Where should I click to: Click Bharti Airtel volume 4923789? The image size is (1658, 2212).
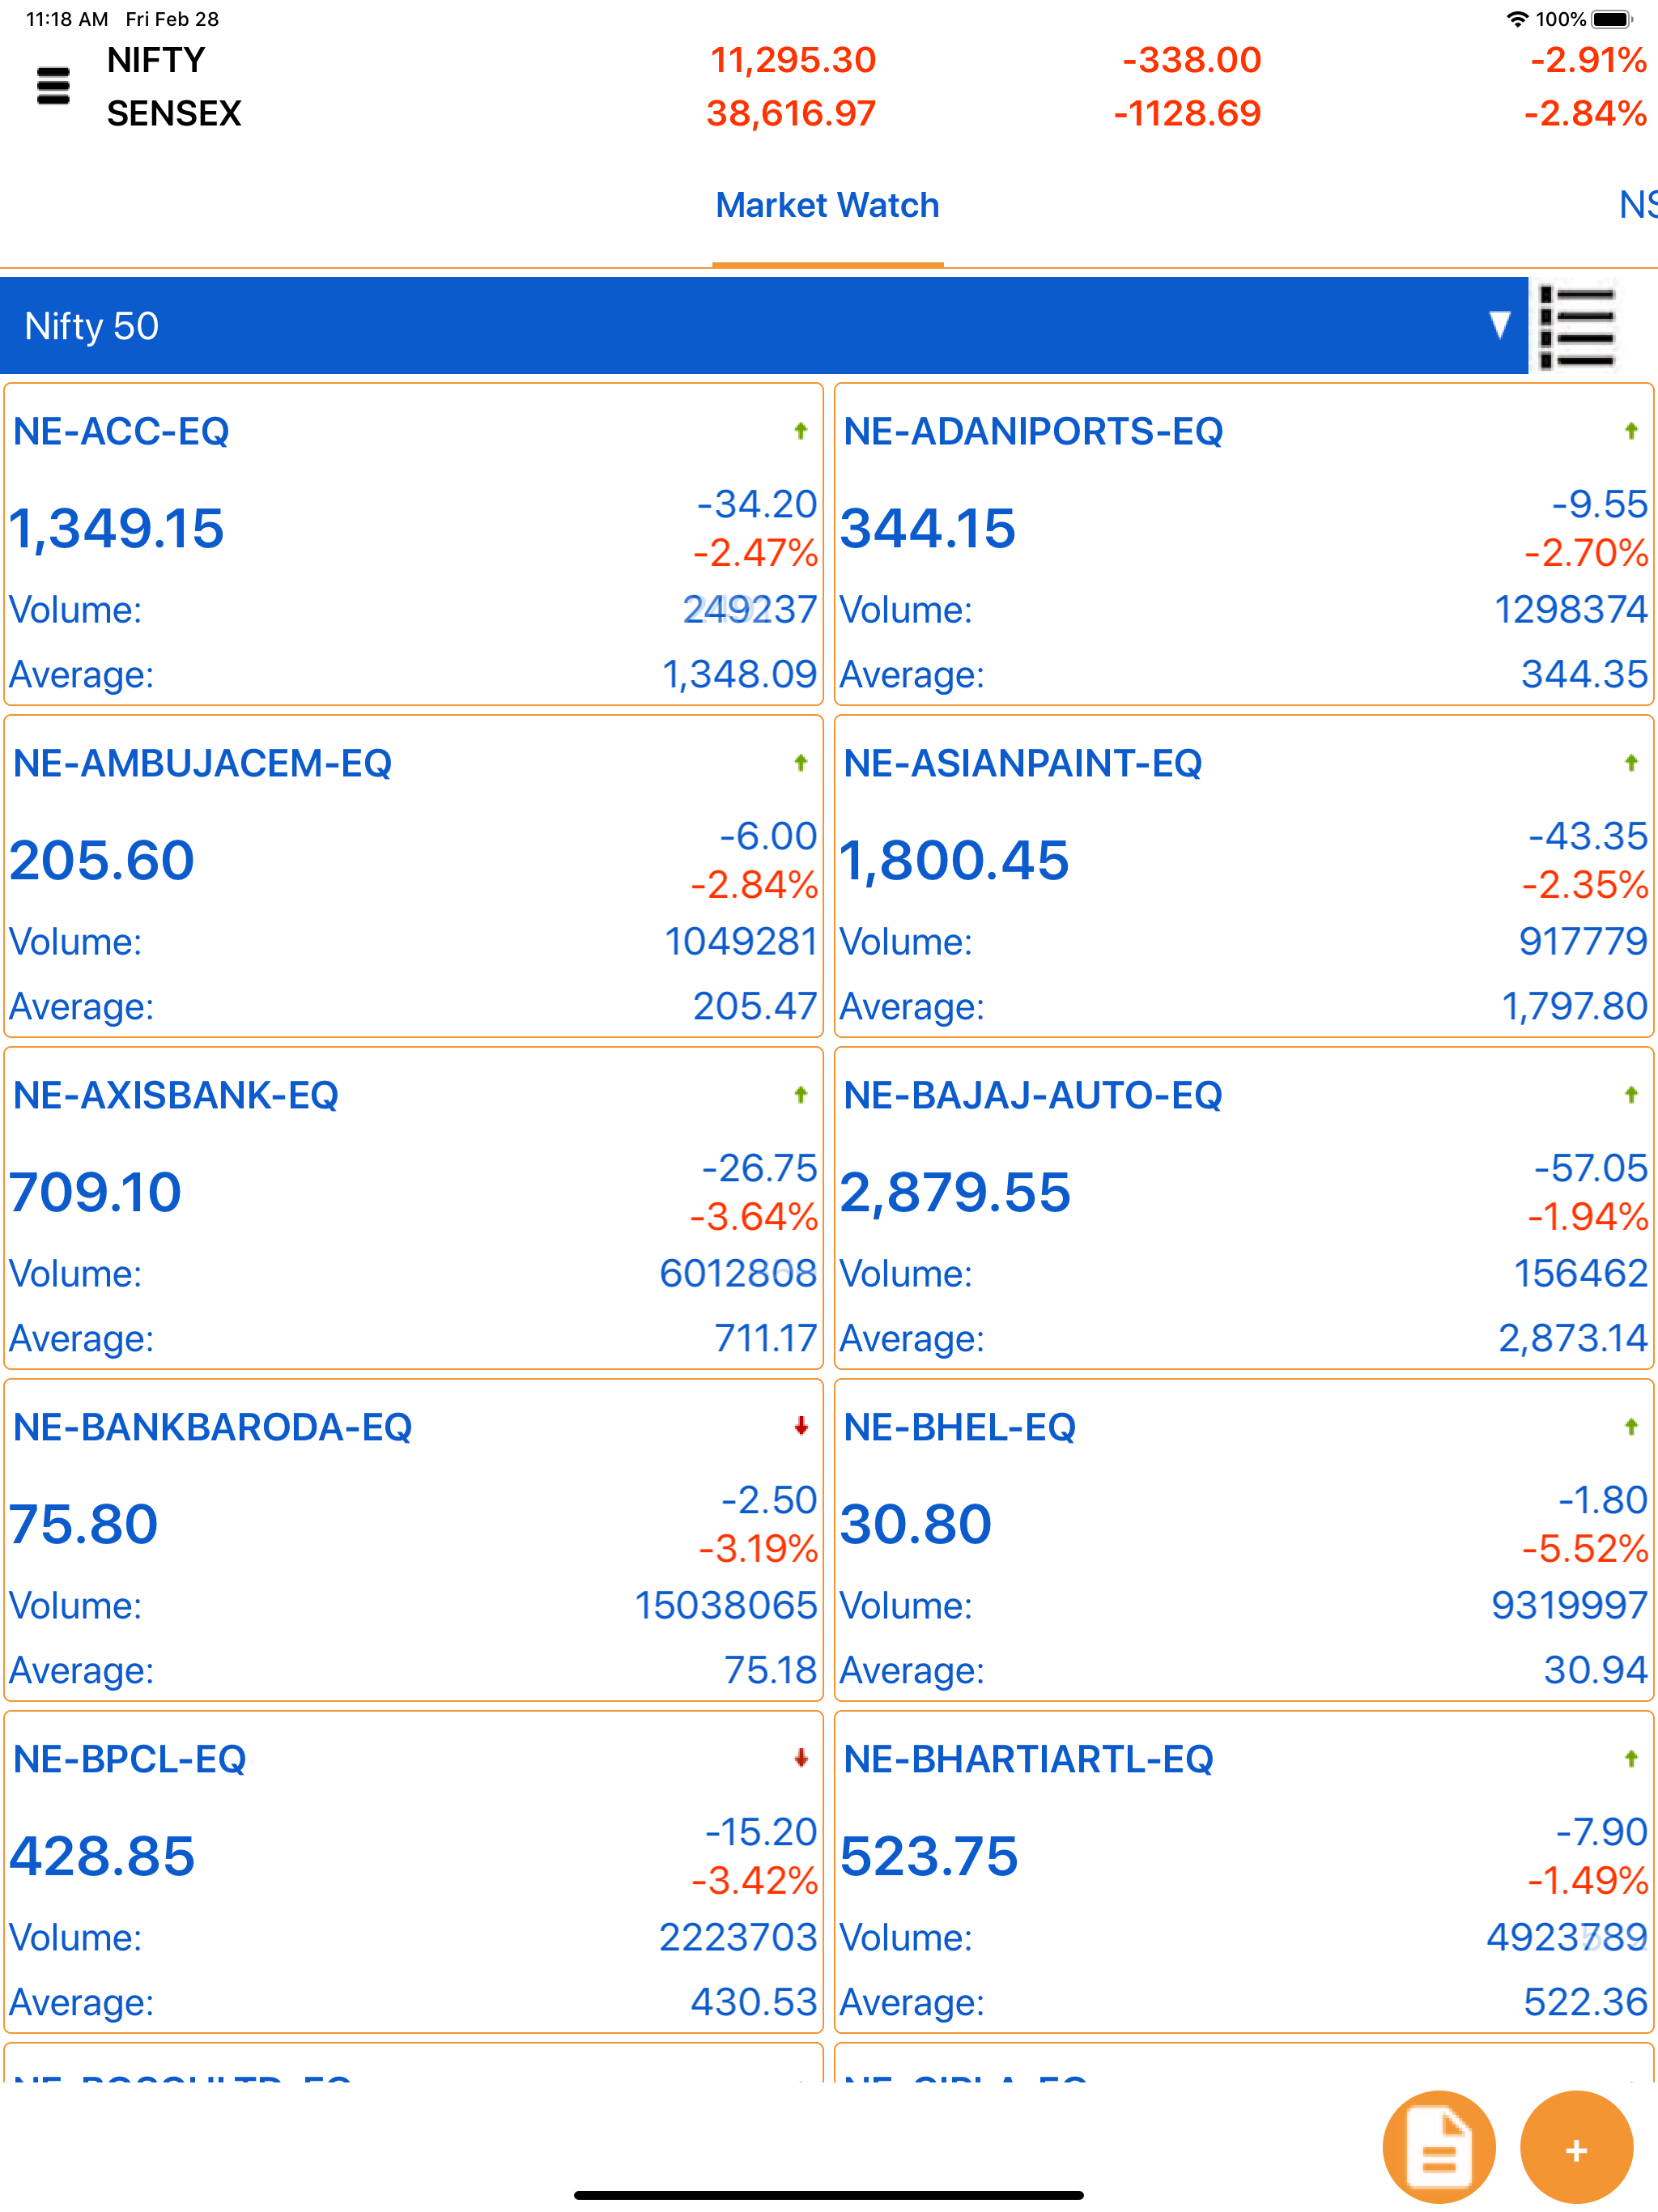pyautogui.click(x=1567, y=1937)
